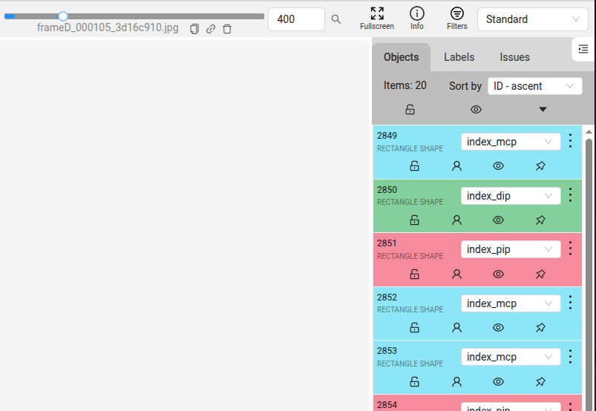Hide object 2850 via eye icon
Image resolution: width=596 pixels, height=411 pixels.
point(498,220)
